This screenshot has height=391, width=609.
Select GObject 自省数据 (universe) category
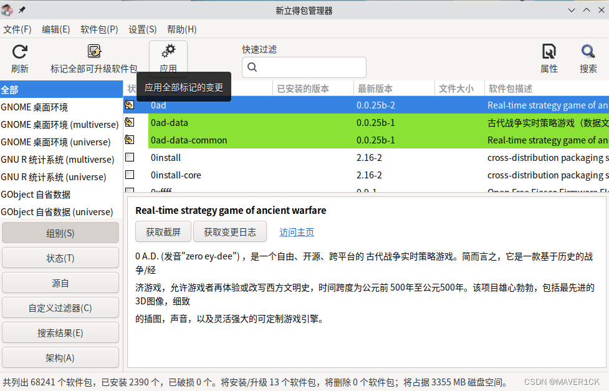[61, 212]
